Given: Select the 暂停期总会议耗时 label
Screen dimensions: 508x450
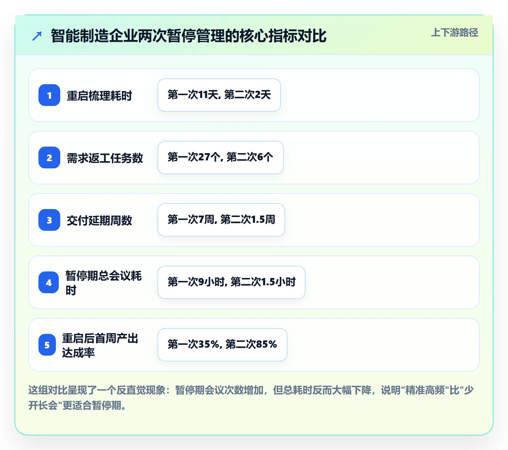Looking at the screenshot, I should coord(103,283).
